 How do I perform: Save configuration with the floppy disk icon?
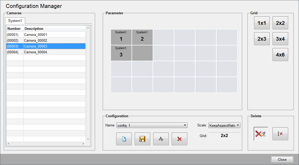coord(142,139)
